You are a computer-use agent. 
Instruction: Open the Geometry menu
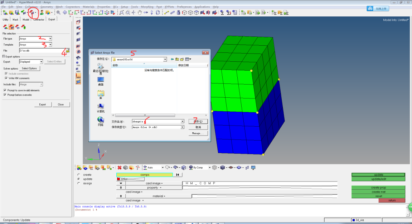pos(47,7)
